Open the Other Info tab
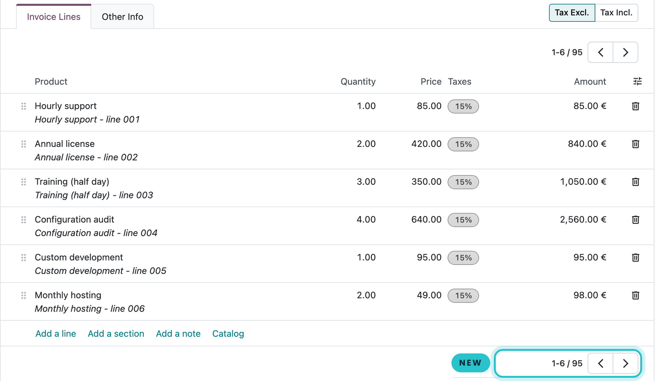The width and height of the screenshot is (655, 381). 122,17
